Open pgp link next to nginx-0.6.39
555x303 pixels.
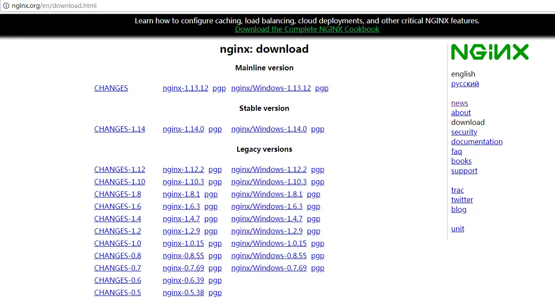pyautogui.click(x=215, y=280)
